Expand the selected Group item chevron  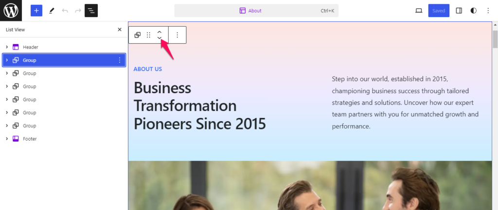tap(7, 60)
